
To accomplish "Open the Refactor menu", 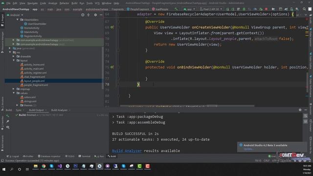I will point(64,3).
